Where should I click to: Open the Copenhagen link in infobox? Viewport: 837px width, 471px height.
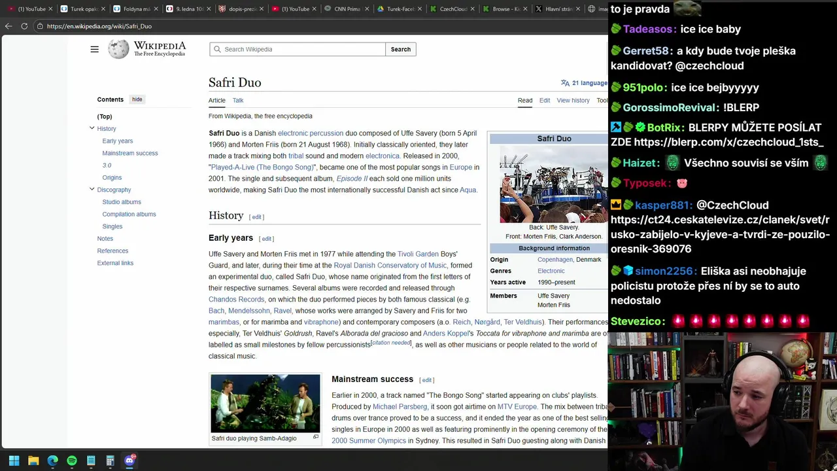(x=555, y=260)
